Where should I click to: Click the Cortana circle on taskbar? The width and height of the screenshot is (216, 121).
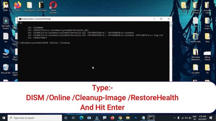pos(66,118)
